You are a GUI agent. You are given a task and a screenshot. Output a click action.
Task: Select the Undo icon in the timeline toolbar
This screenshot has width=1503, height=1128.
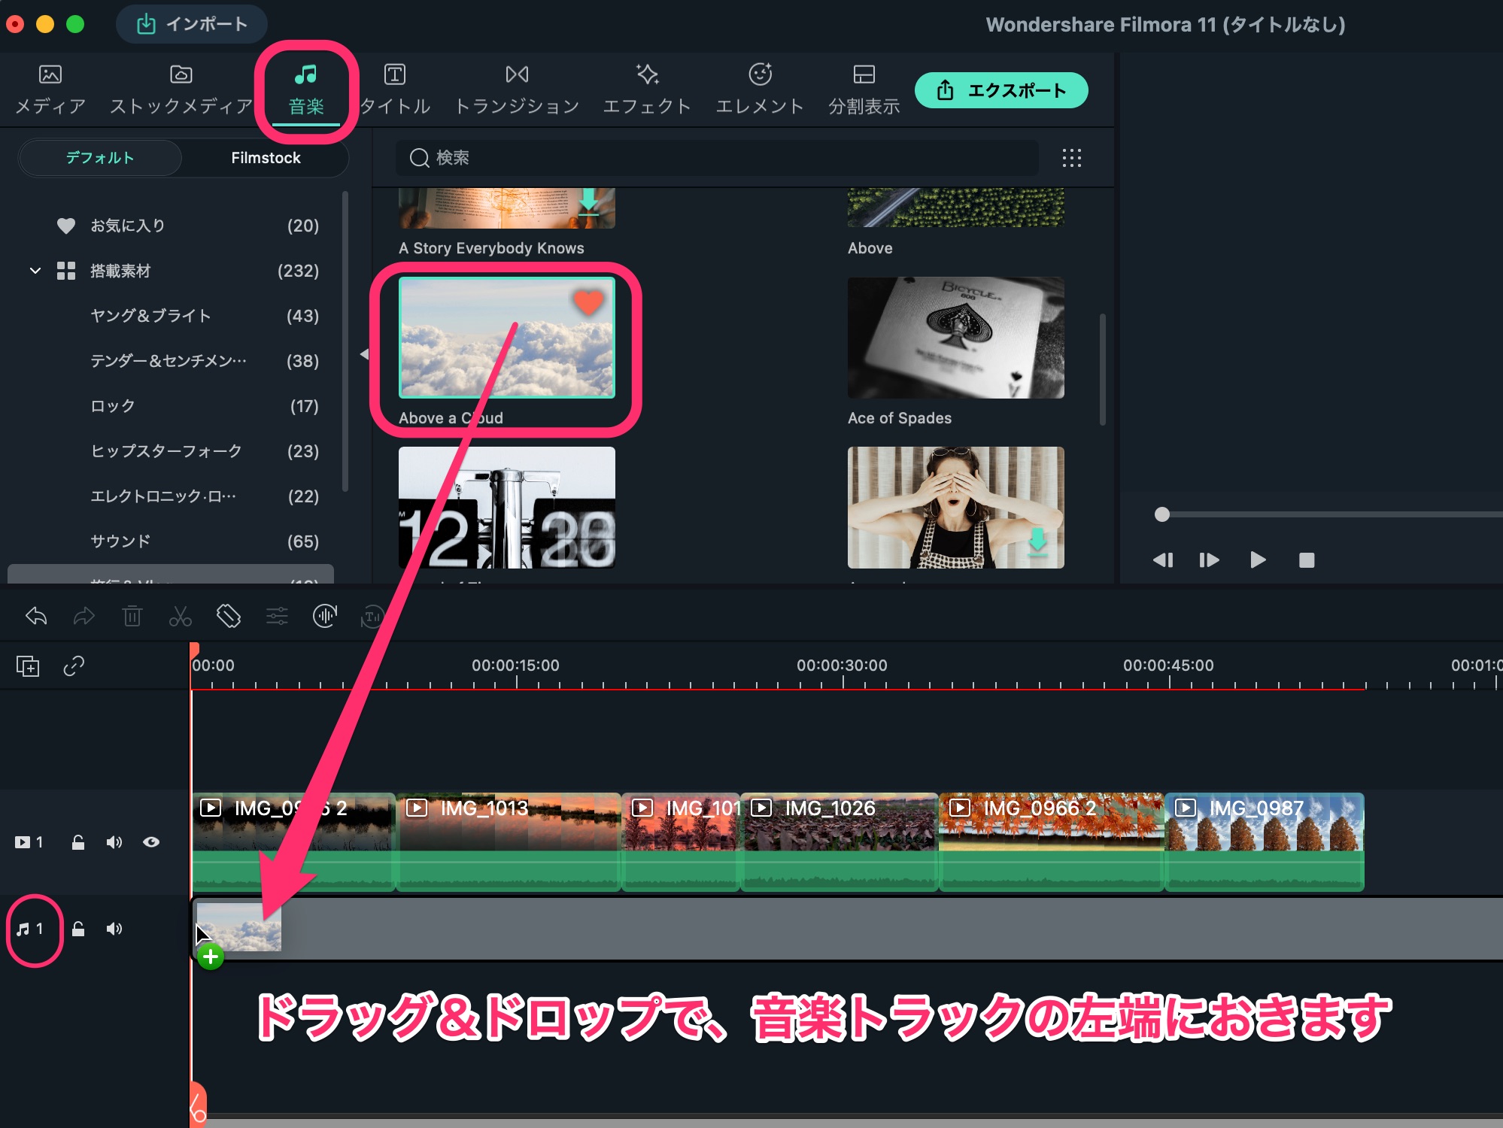click(35, 617)
